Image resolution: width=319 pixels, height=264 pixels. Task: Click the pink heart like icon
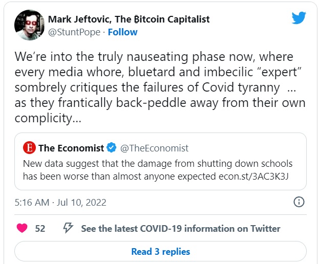22,229
